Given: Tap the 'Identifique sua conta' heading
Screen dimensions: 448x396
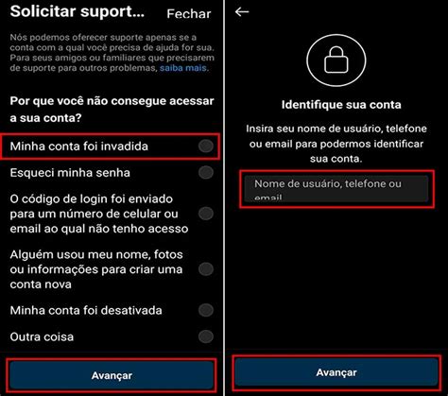Looking at the screenshot, I should [341, 105].
